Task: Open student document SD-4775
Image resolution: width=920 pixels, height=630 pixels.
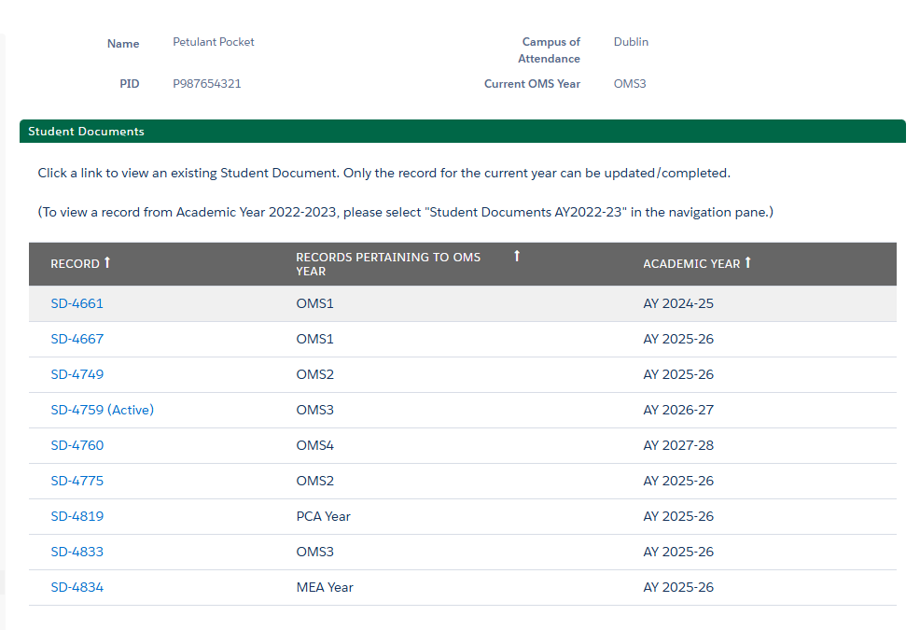Action: (77, 481)
